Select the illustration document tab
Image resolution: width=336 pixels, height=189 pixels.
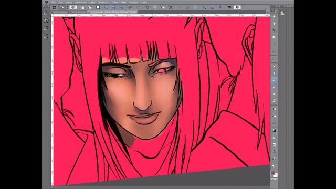112,12
